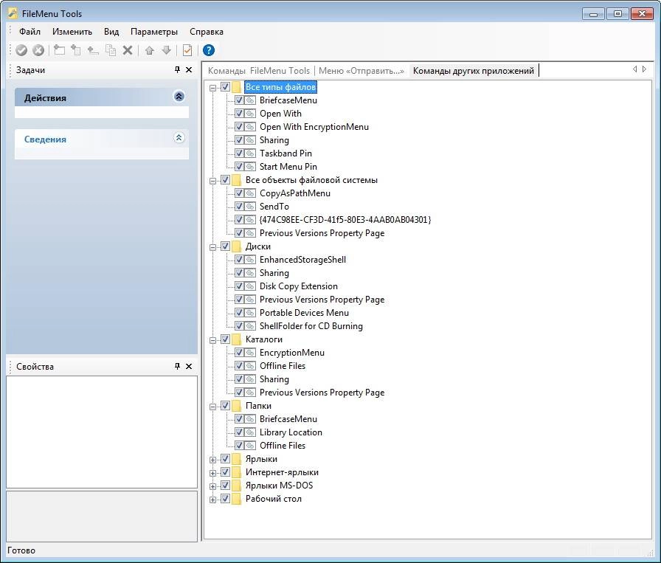Open the Справка menu
Viewport: 661px width, 563px height.
click(x=206, y=32)
